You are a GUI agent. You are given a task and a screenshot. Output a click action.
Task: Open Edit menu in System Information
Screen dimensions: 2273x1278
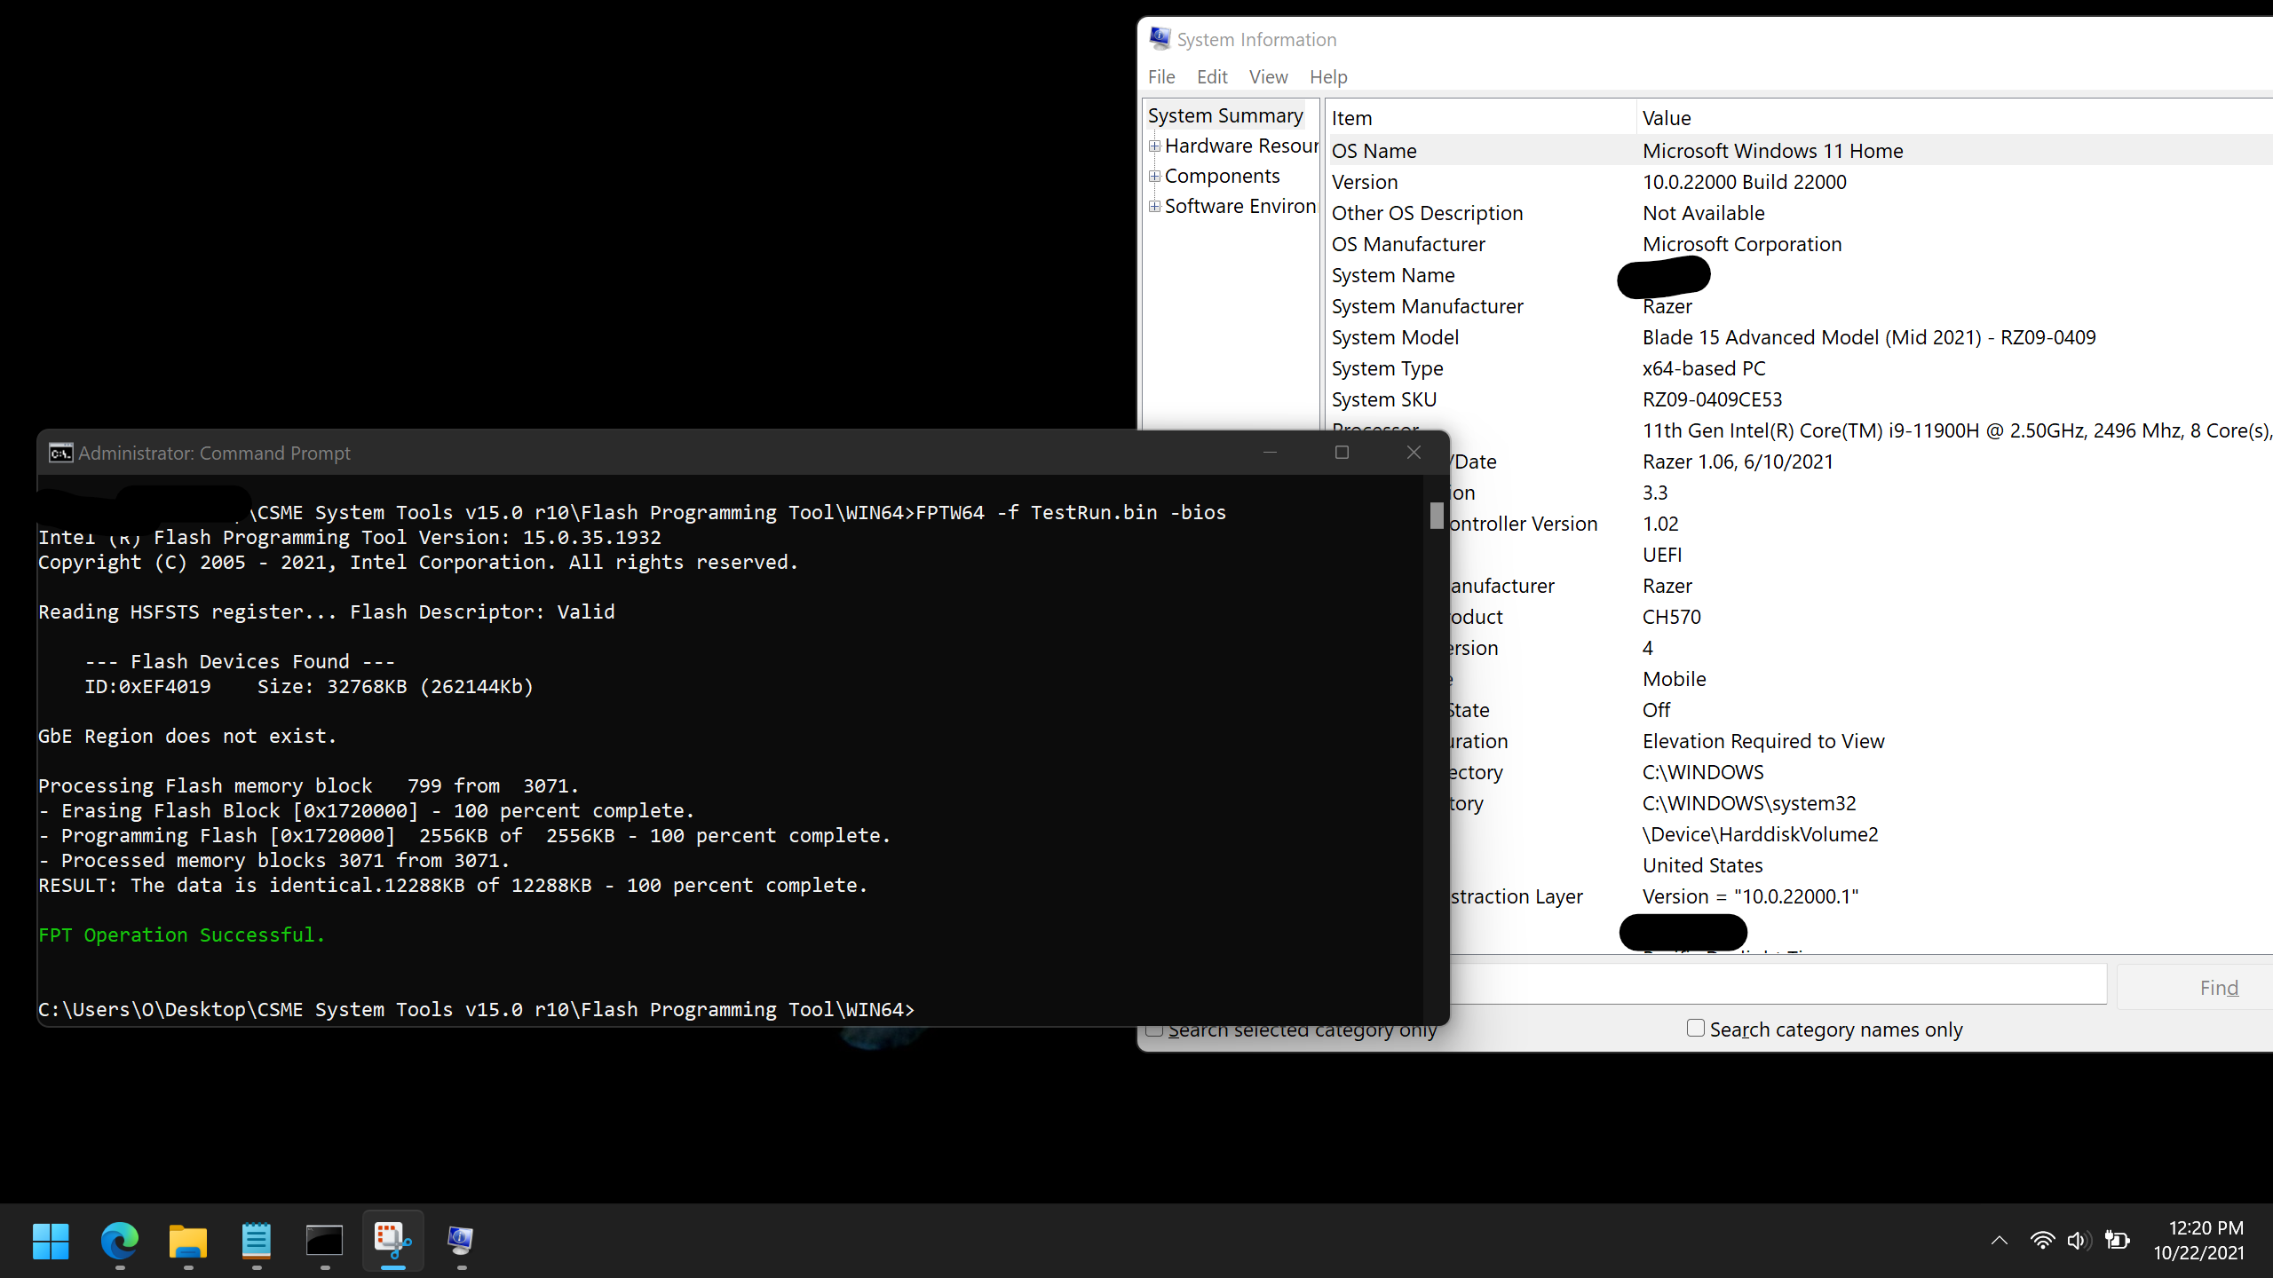pyautogui.click(x=1212, y=77)
